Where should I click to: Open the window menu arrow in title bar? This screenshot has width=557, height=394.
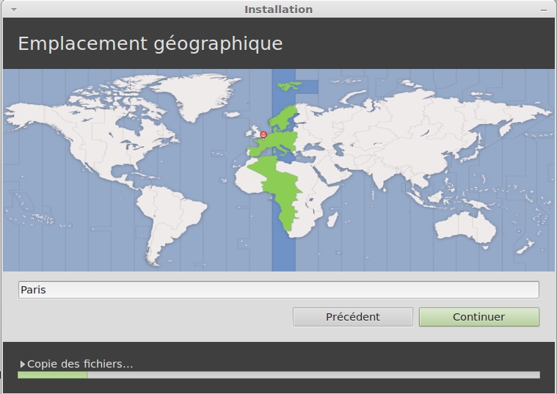tap(13, 10)
